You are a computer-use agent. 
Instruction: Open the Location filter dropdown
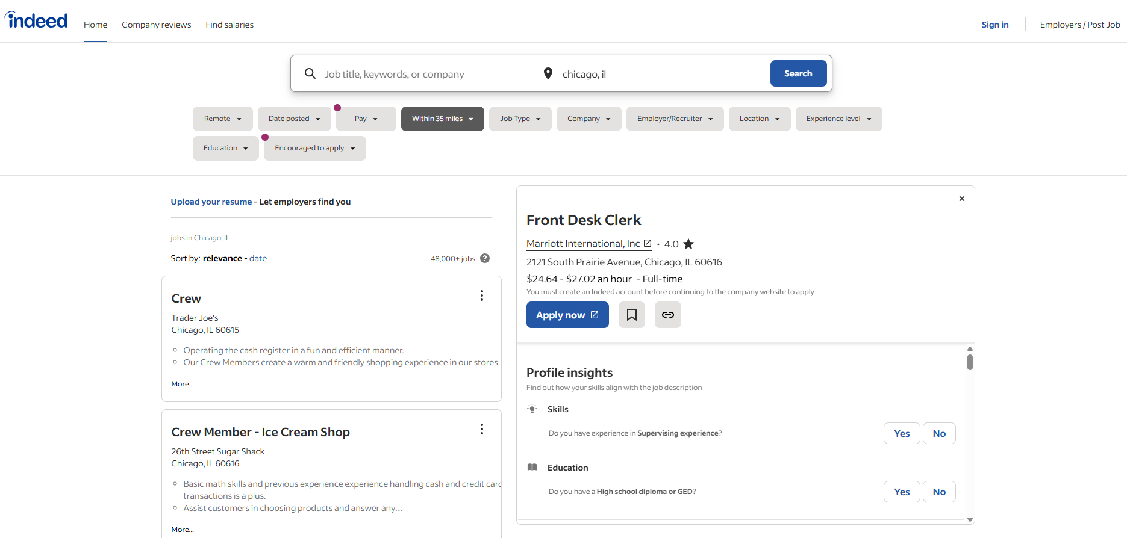point(760,119)
